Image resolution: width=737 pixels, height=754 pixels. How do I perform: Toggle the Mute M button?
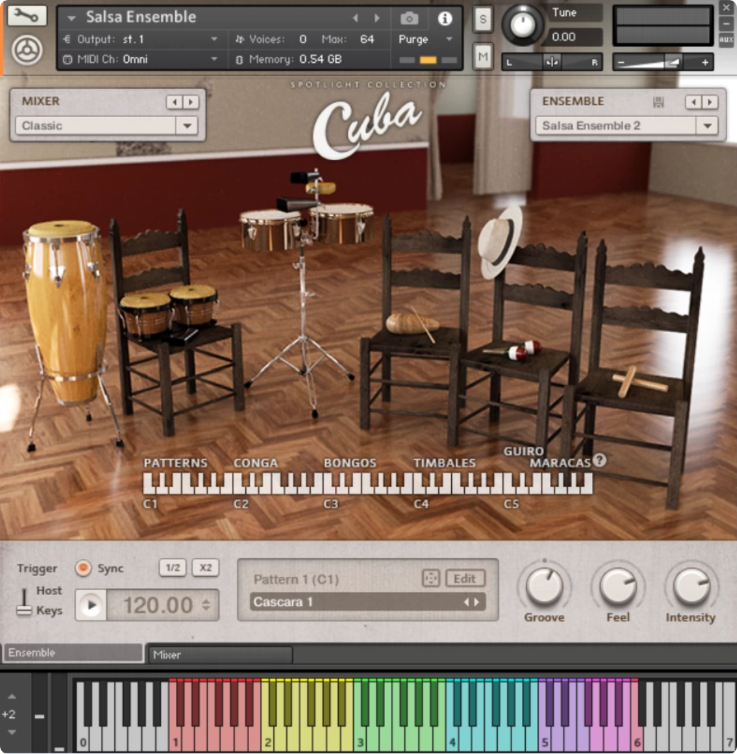[483, 58]
